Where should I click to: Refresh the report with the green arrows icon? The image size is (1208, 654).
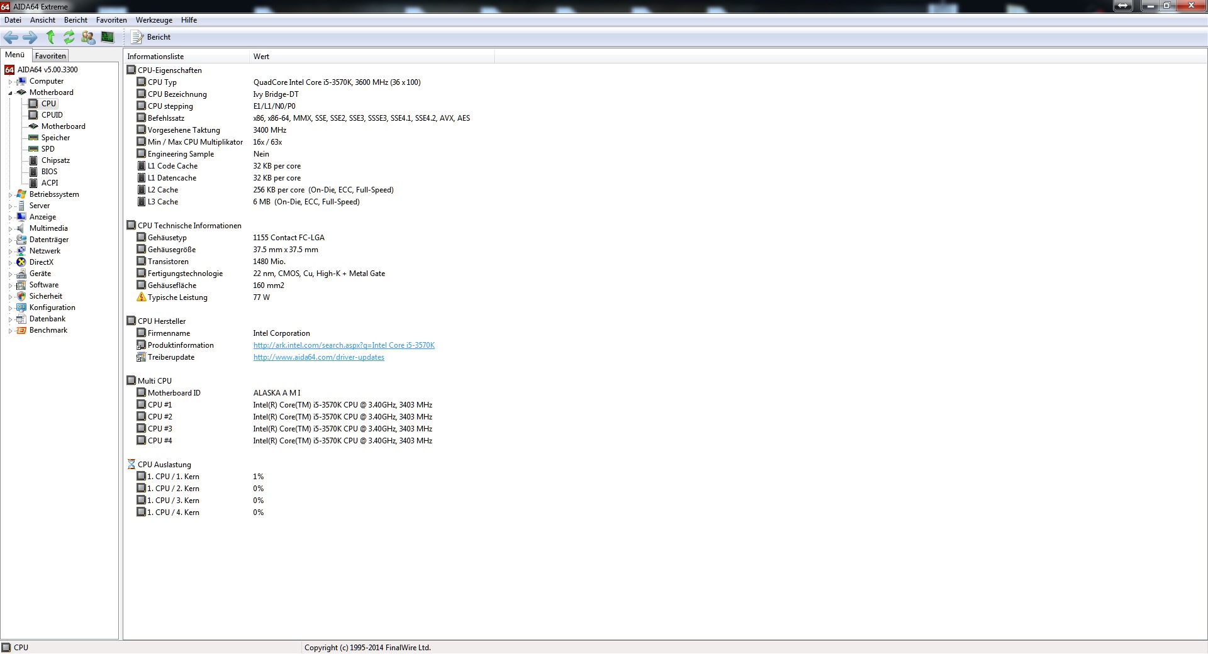pyautogui.click(x=69, y=37)
